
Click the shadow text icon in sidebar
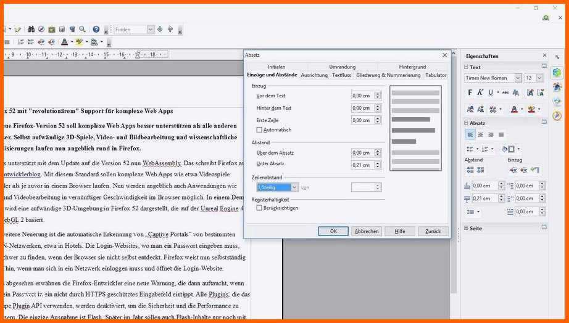coord(516,93)
